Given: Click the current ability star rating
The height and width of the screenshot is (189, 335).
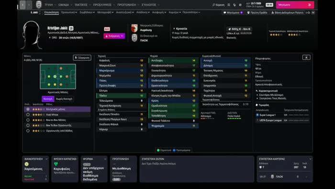Looking at the screenshot, I should 276,35.
